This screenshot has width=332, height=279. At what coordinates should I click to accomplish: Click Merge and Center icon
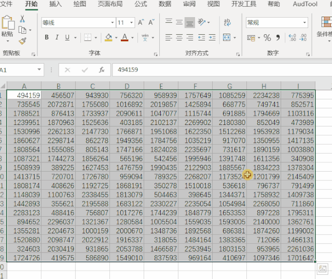227,37
